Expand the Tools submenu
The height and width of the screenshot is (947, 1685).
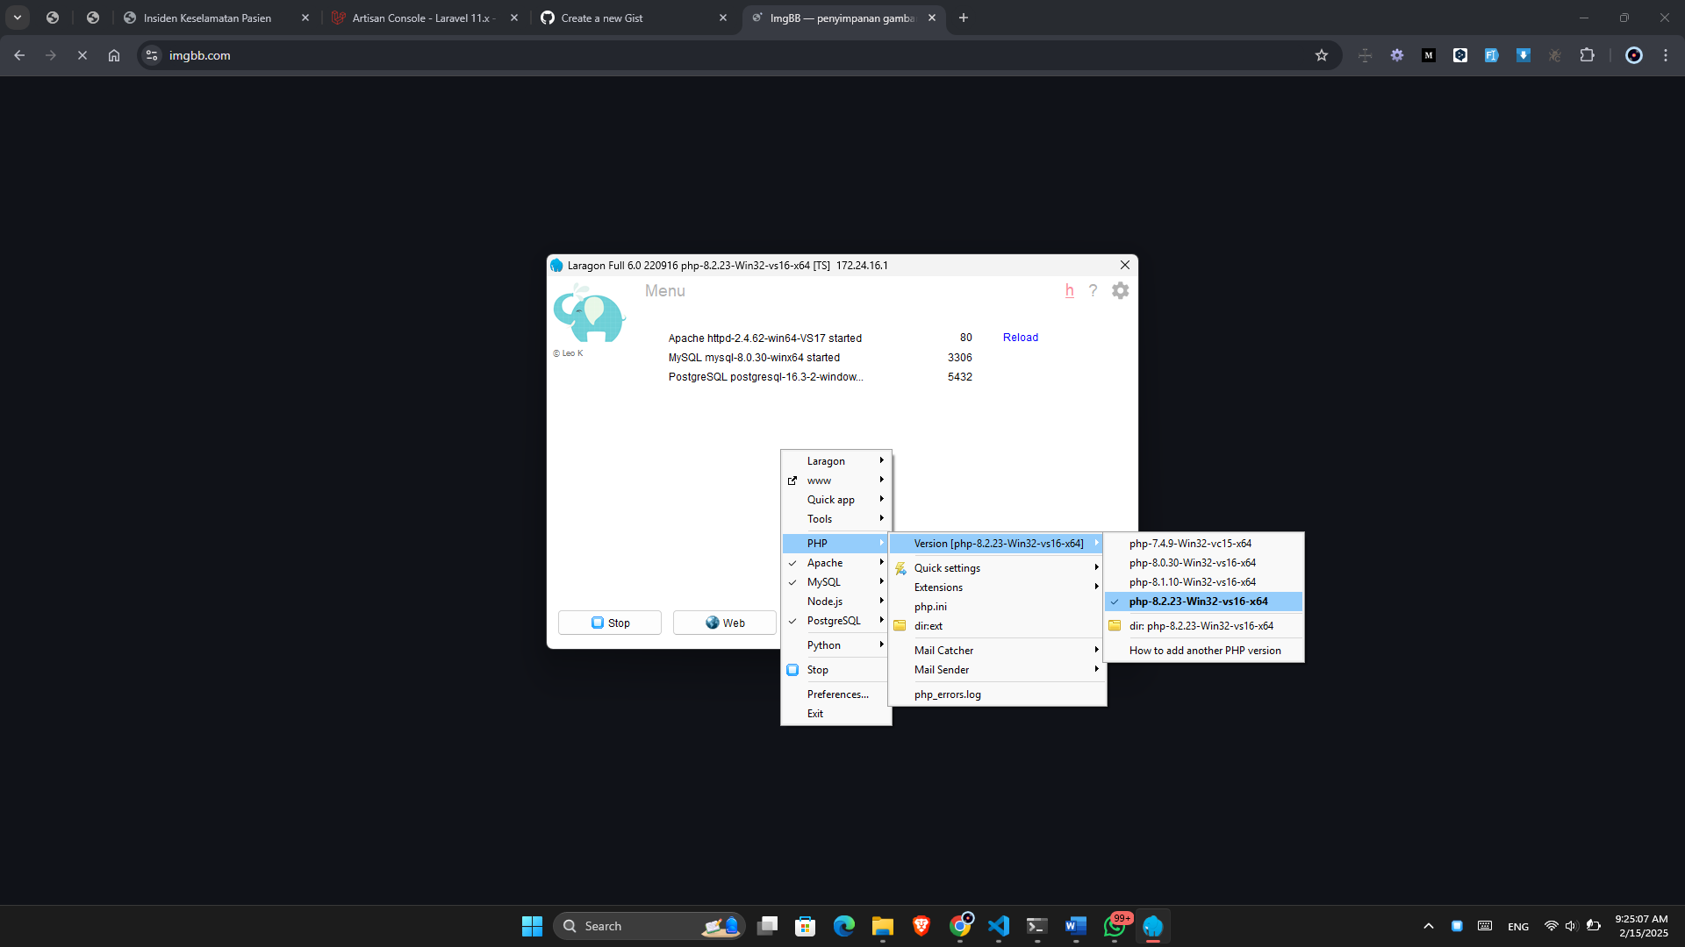pyautogui.click(x=835, y=519)
